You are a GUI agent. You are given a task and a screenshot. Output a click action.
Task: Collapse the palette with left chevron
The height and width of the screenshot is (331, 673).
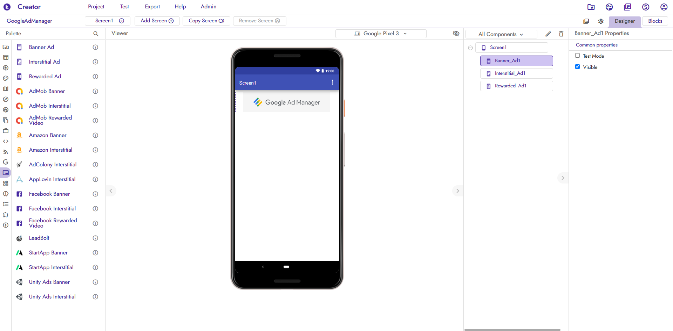point(111,191)
